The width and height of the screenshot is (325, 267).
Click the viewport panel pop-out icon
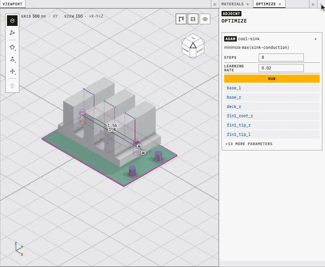pos(215,4)
